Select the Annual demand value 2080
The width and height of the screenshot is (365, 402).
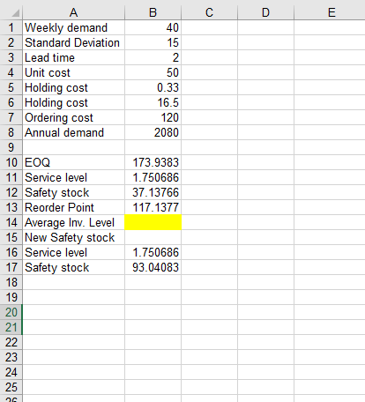coord(153,132)
